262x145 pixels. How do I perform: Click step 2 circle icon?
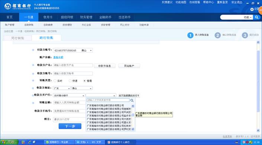[x=217, y=35]
